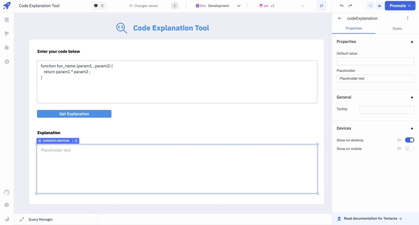Delete the CODEEXPLANATION component trash icon

[76, 141]
